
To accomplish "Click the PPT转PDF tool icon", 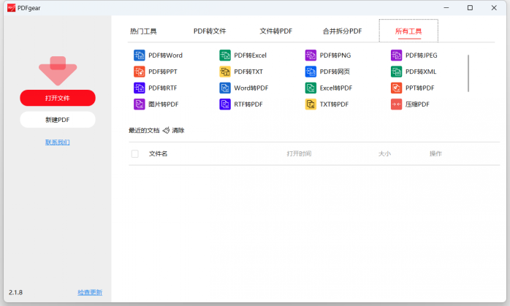I will tap(396, 88).
